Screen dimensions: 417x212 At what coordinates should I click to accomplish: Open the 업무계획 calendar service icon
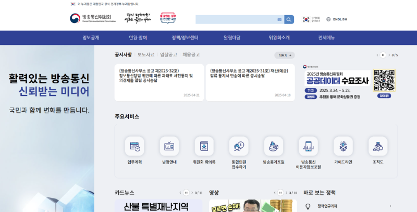click(x=134, y=146)
